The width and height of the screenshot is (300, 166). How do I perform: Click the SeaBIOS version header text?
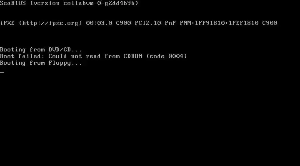[69, 3]
